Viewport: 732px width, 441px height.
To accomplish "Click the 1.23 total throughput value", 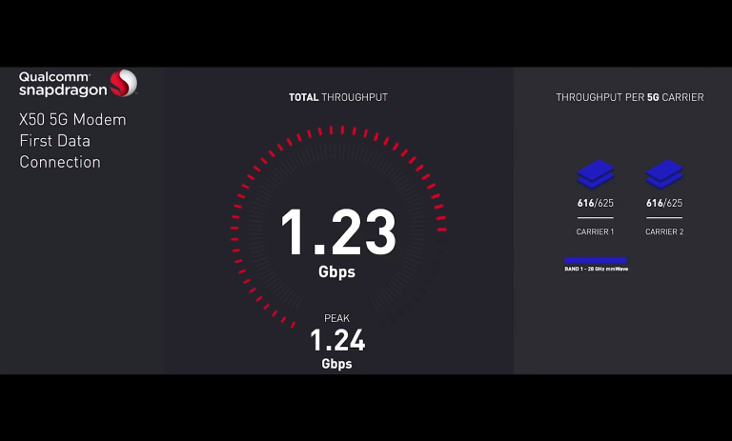I will pyautogui.click(x=337, y=233).
